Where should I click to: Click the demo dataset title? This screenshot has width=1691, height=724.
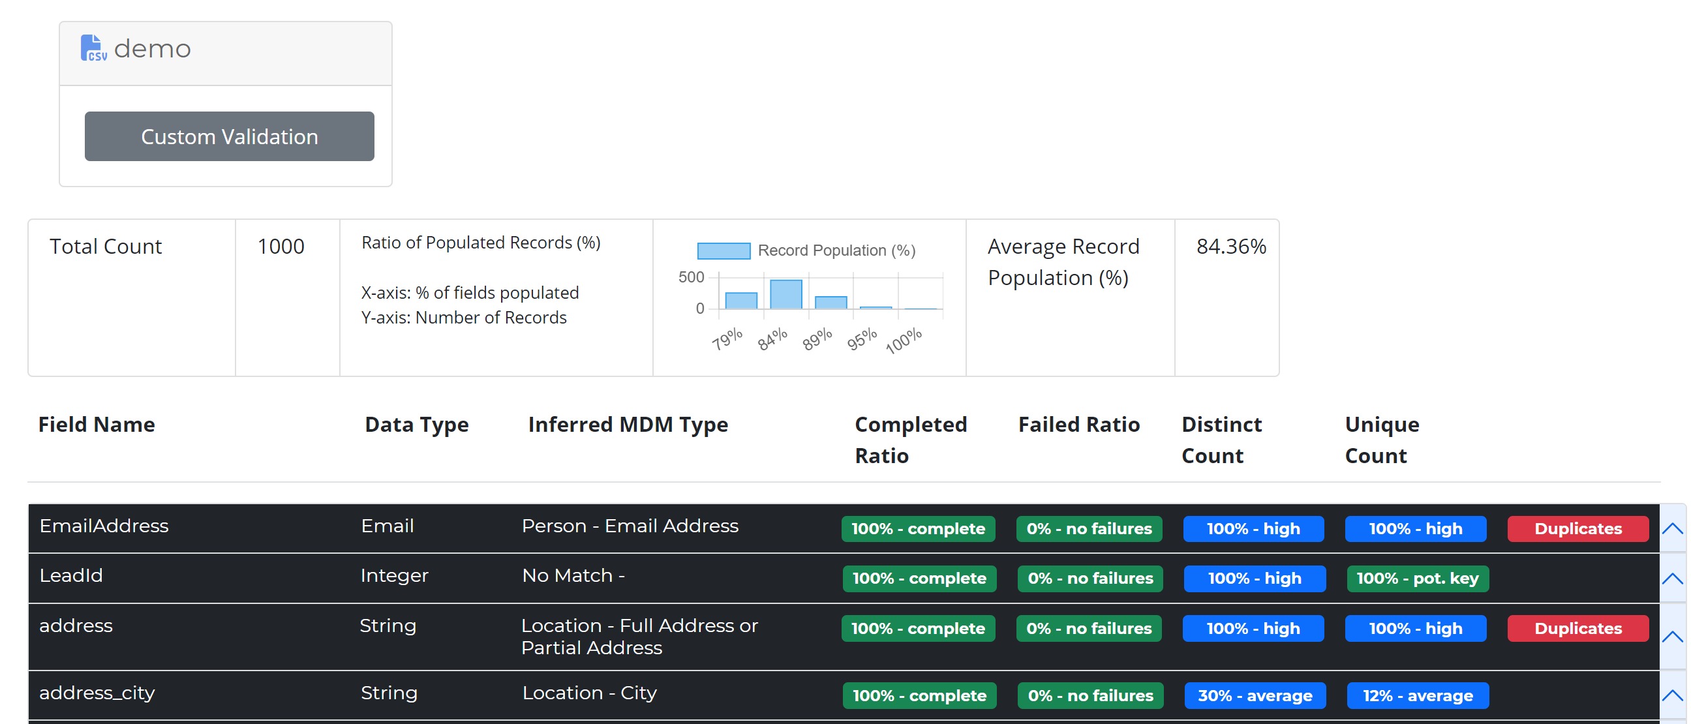(x=152, y=48)
